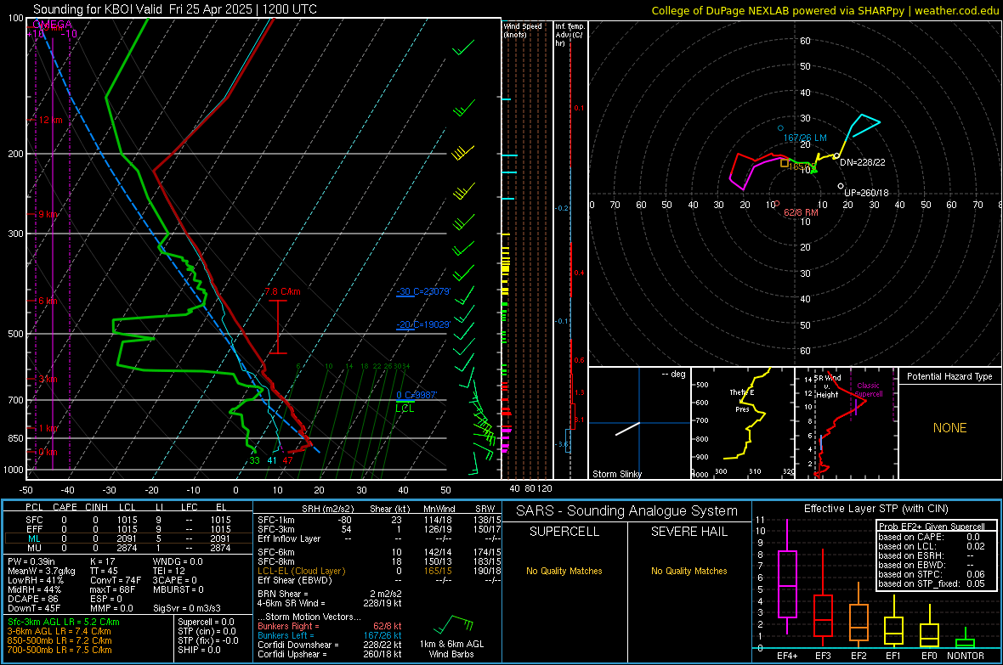Click surface dewpoint value 33

coord(255,460)
